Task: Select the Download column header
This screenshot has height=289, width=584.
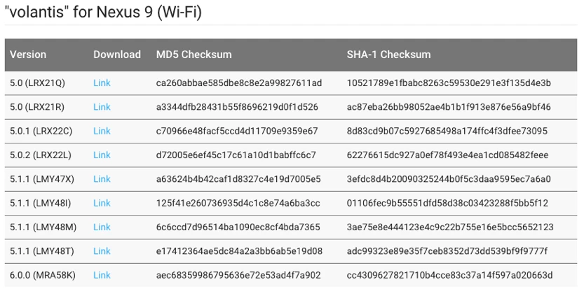Action: (x=117, y=55)
